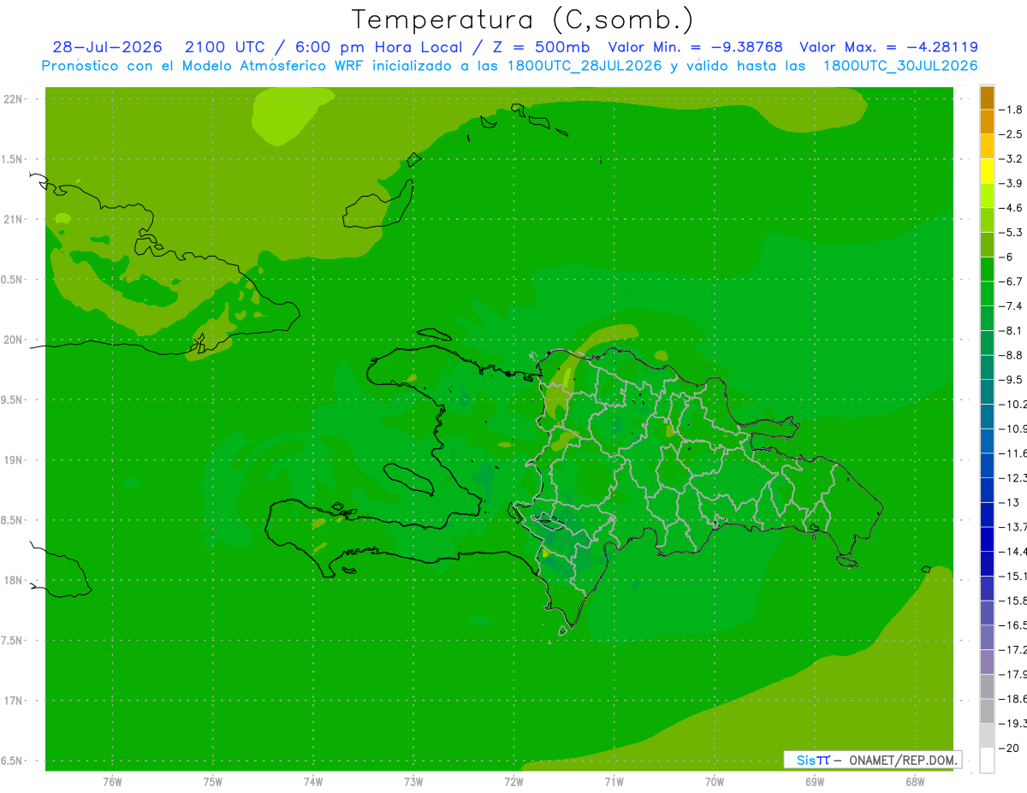Click the '-9.5' legend value
Image resolution: width=1027 pixels, height=793 pixels.
tap(1011, 379)
